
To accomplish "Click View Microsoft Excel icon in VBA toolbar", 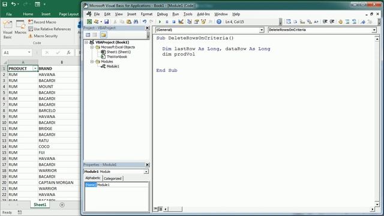I will click(89, 22).
